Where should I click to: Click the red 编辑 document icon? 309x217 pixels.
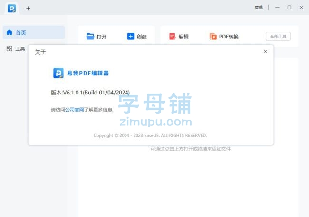point(173,37)
